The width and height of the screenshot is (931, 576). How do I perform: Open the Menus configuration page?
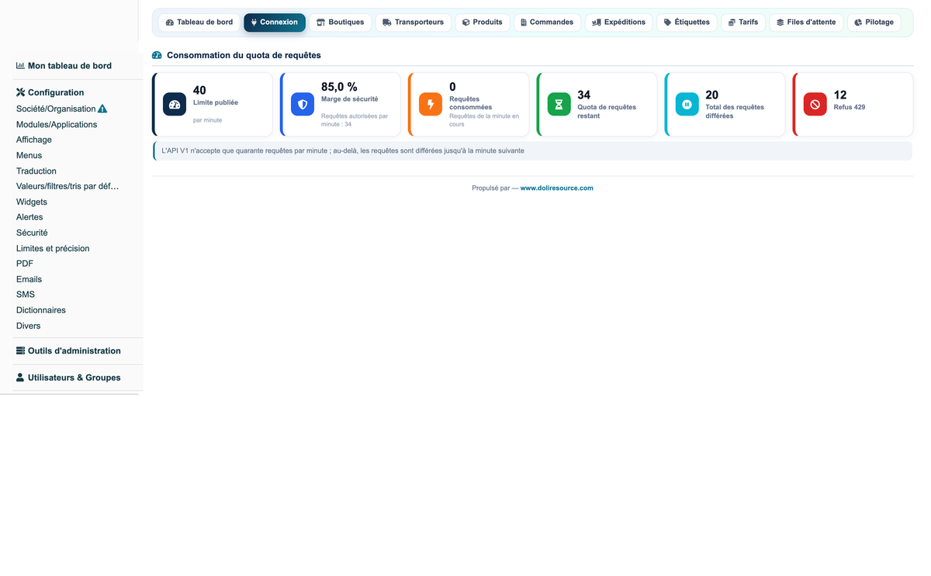tap(29, 156)
